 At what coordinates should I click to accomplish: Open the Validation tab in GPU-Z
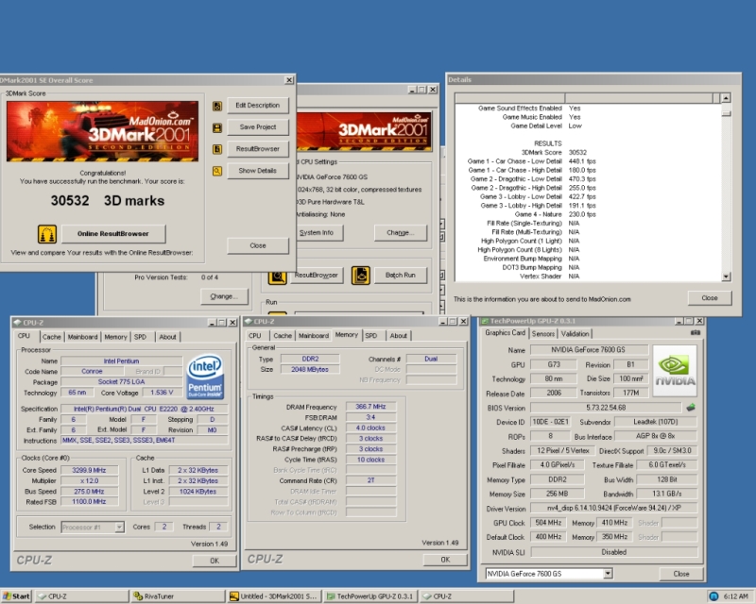click(x=575, y=334)
